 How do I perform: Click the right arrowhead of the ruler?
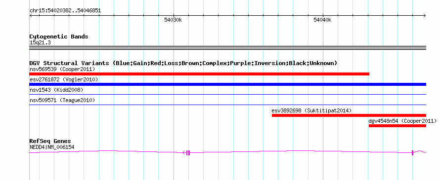(x=425, y=16)
